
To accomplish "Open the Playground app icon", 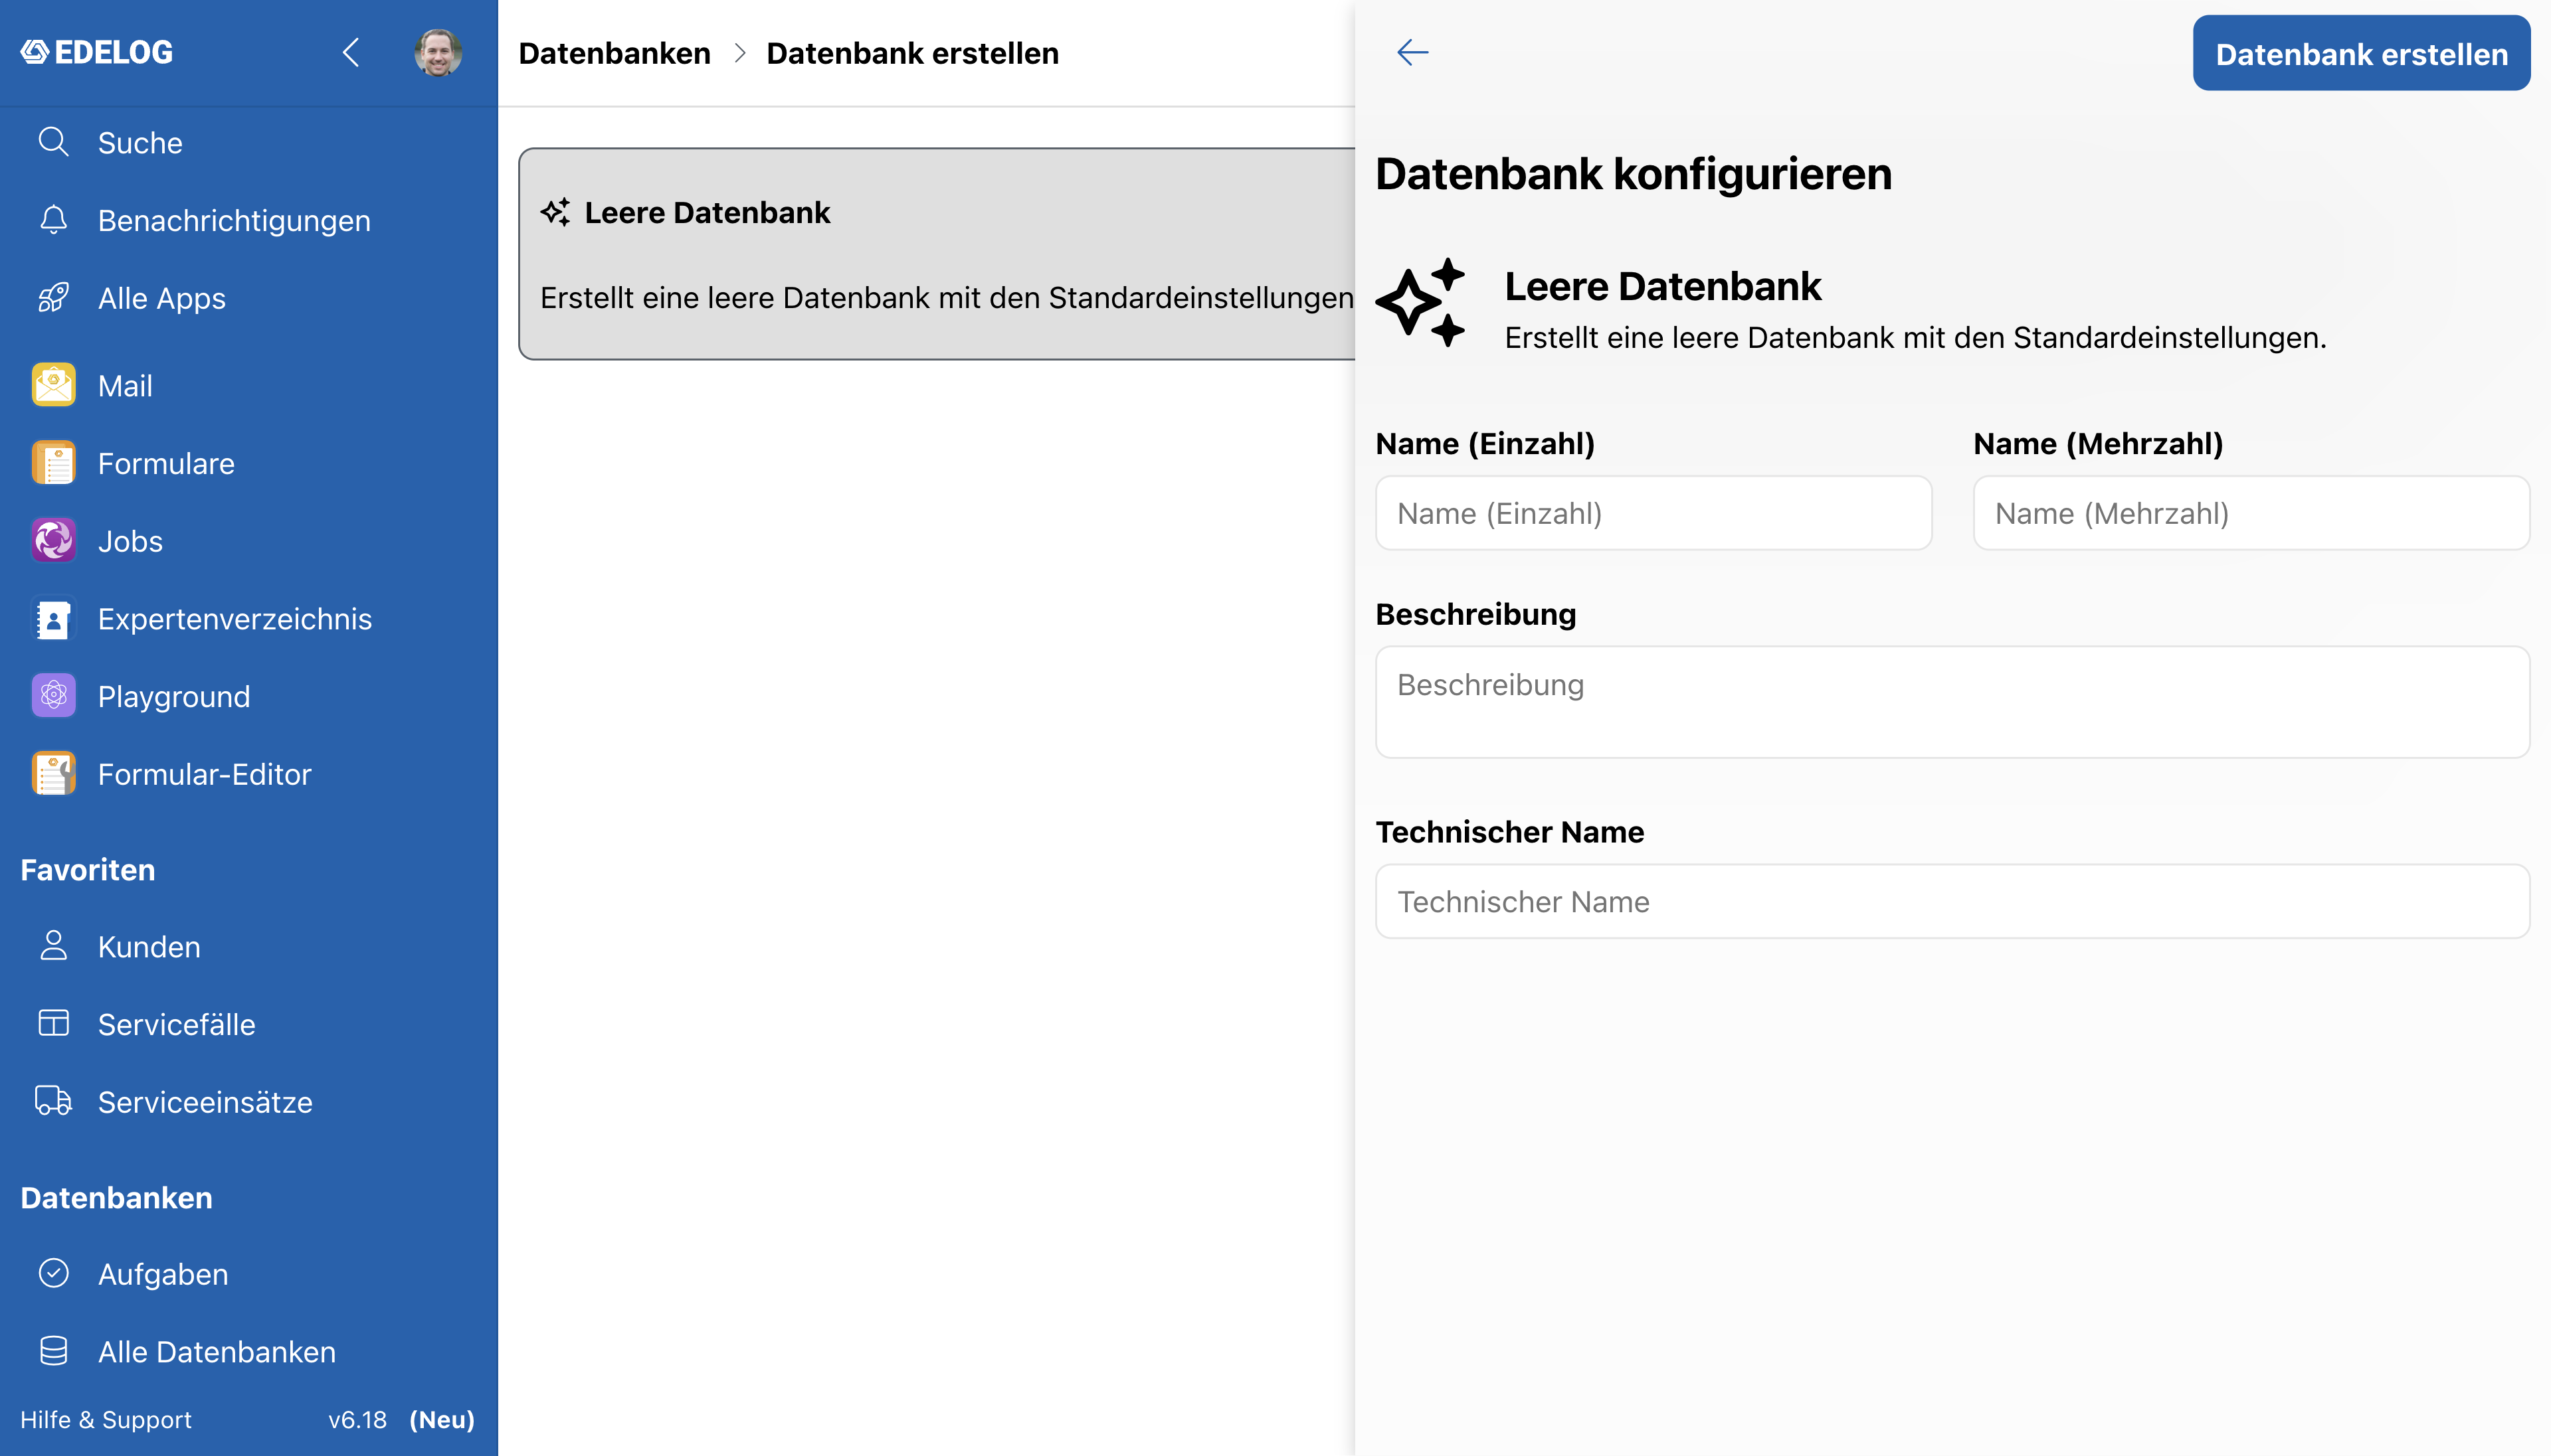I will (53, 696).
